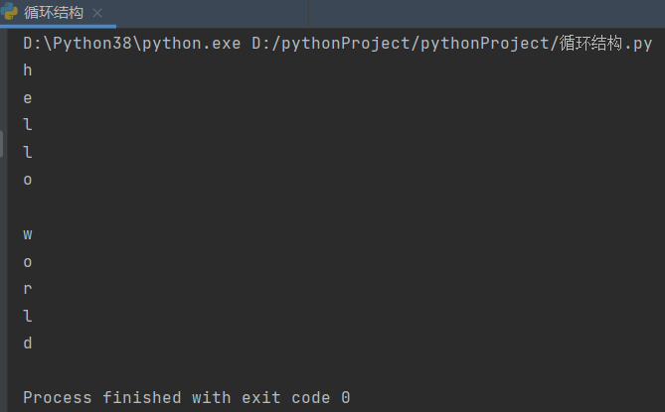Click the output line showing 'w'
This screenshot has height=412, width=665.
pyautogui.click(x=28, y=234)
